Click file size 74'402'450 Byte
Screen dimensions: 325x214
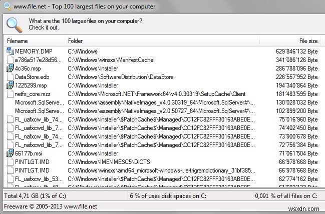pos(298,128)
